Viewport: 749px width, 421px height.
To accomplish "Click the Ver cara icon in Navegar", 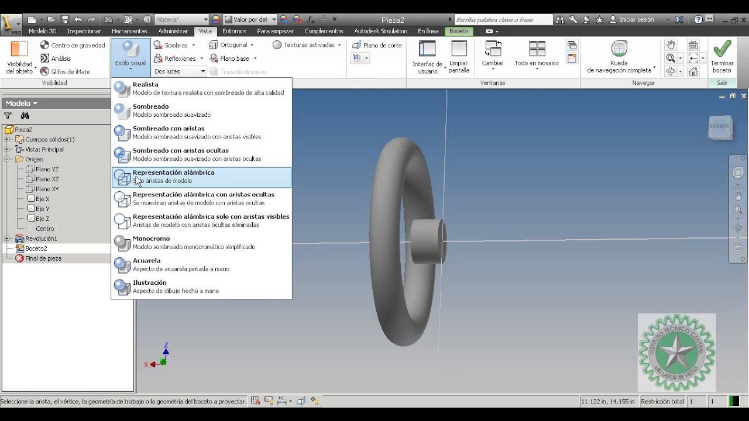I will click(693, 45).
